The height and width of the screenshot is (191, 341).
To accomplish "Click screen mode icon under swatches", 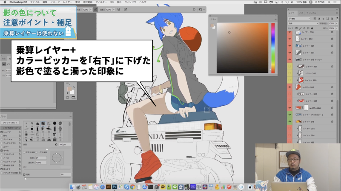I will click(x=73, y=98).
